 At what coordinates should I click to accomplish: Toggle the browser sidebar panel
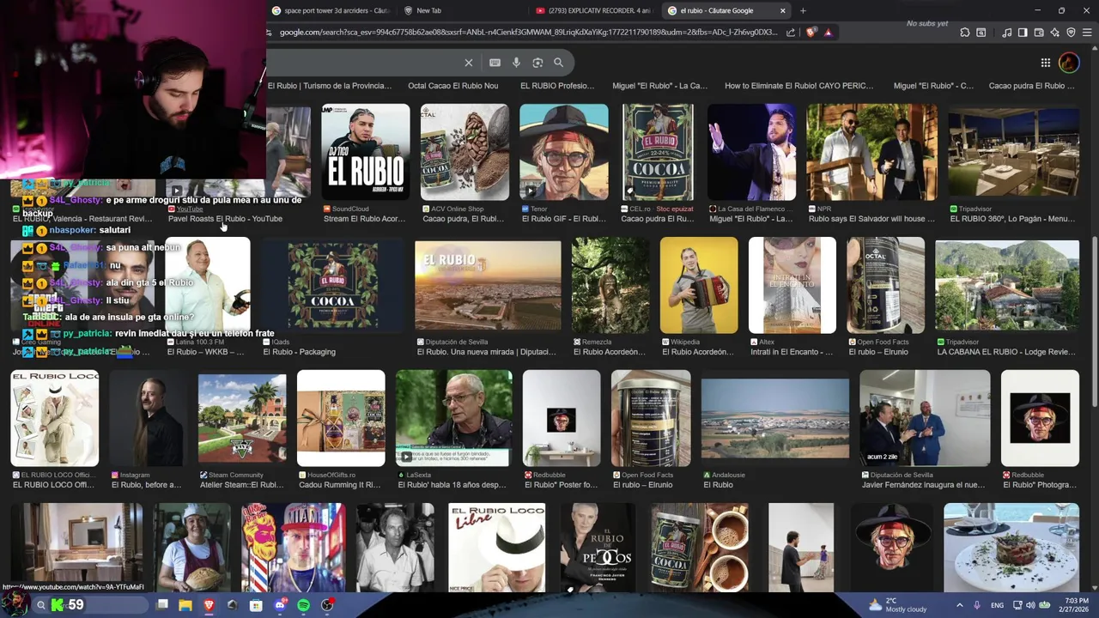(x=1023, y=33)
